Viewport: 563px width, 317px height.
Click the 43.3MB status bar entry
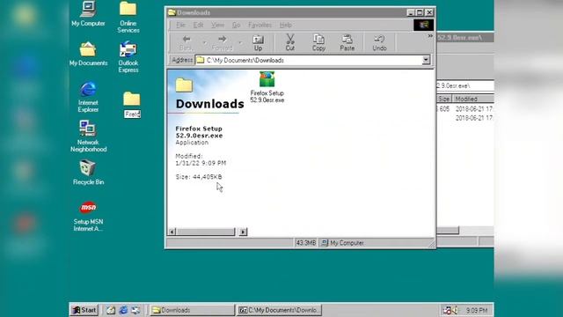click(x=305, y=243)
